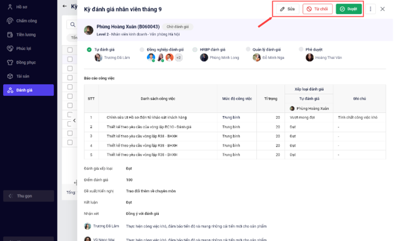The width and height of the screenshot is (395, 241).
Task: Click the back arrow beside Kỳ title
Action: (65, 6)
